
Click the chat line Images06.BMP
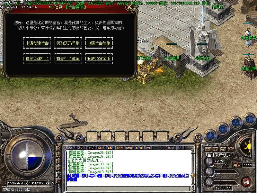[90, 152]
